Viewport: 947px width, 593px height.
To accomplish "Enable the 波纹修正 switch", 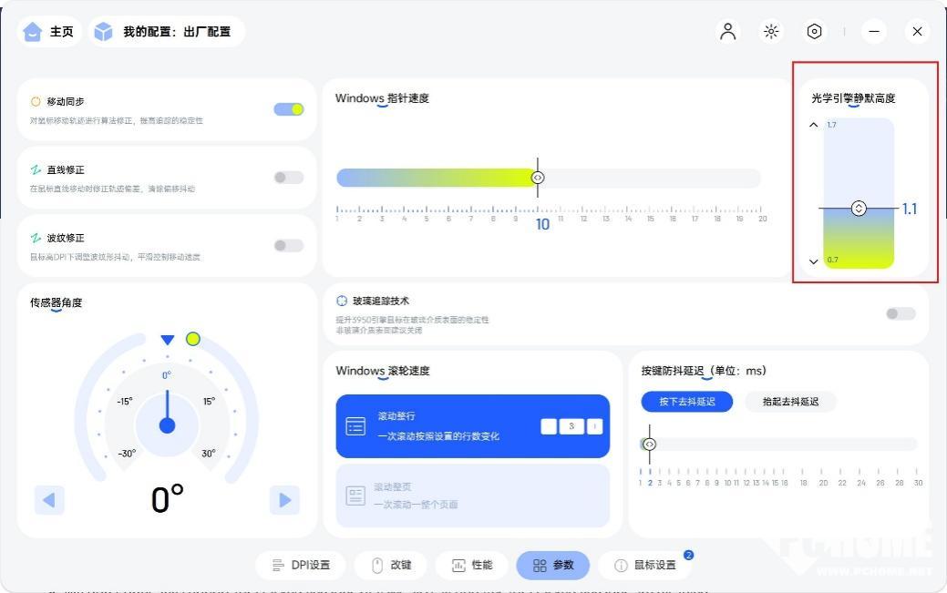I will coord(289,246).
